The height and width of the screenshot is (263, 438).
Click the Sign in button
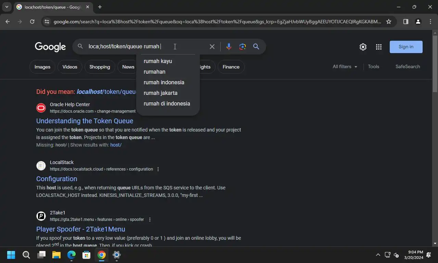click(x=406, y=47)
